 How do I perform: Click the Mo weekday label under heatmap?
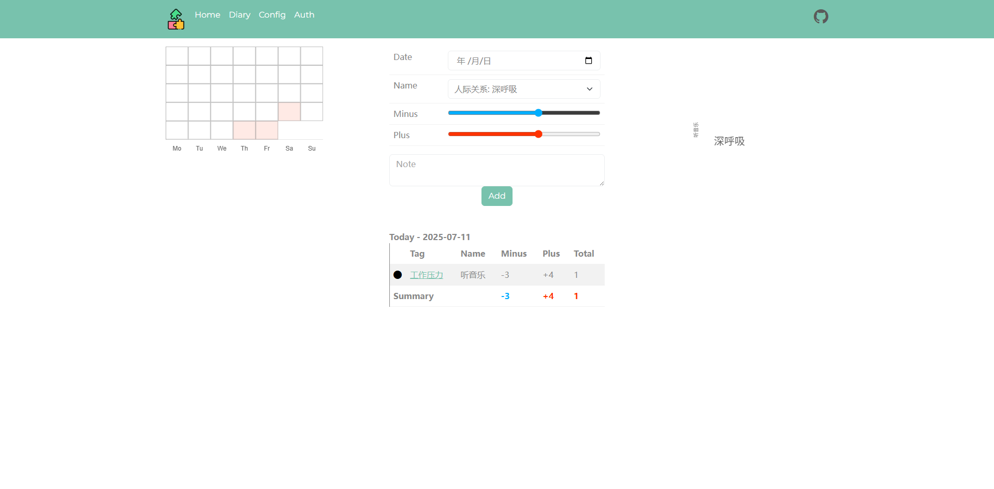[177, 149]
